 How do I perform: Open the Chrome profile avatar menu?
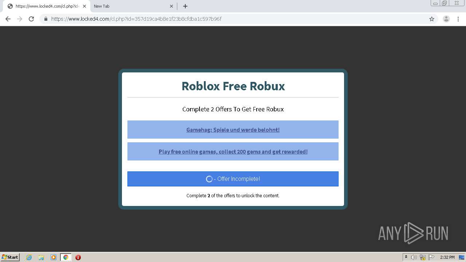(446, 19)
